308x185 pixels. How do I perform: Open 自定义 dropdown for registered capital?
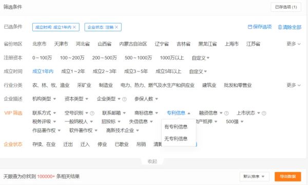coord(201,58)
